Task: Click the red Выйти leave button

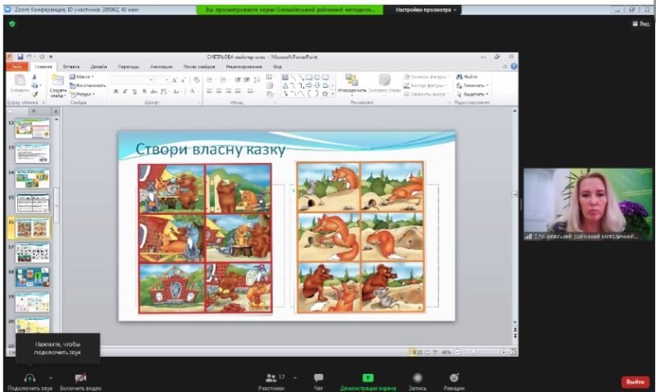Action: 635,381
